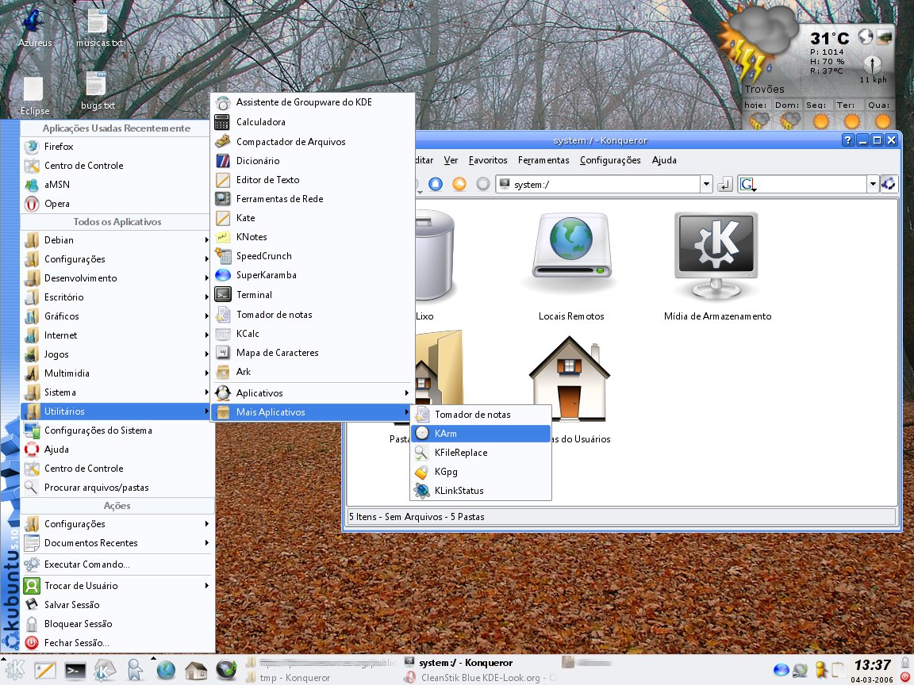Open Locais Remotos icon
This screenshot has width=914, height=685.
(x=571, y=266)
